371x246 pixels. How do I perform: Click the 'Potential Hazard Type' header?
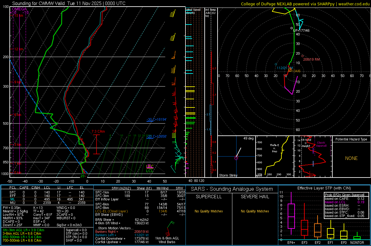click(351, 139)
